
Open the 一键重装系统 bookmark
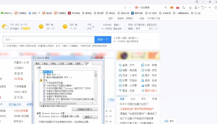180,13
